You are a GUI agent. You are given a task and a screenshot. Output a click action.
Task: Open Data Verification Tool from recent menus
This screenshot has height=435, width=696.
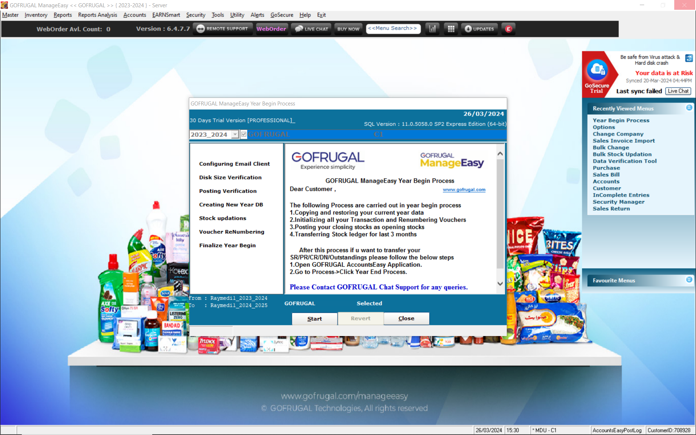tap(624, 161)
